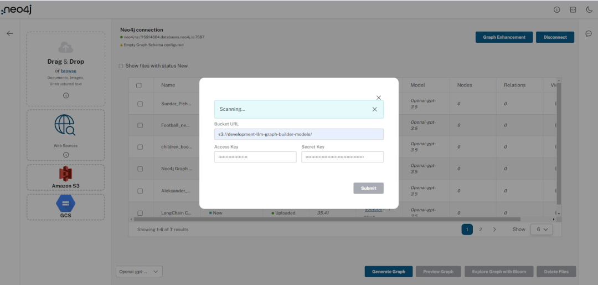Click the back arrow in left sidebar
Viewport: 598px width, 285px height.
coord(10,34)
